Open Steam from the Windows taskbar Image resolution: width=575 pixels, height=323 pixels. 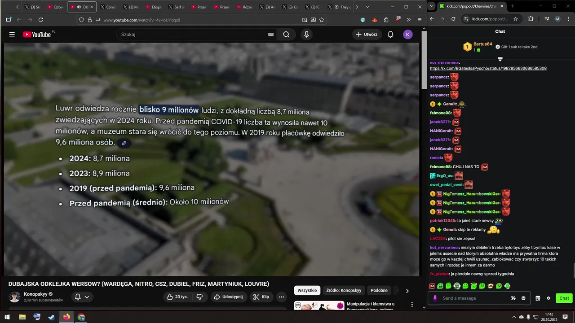pyautogui.click(x=52, y=317)
